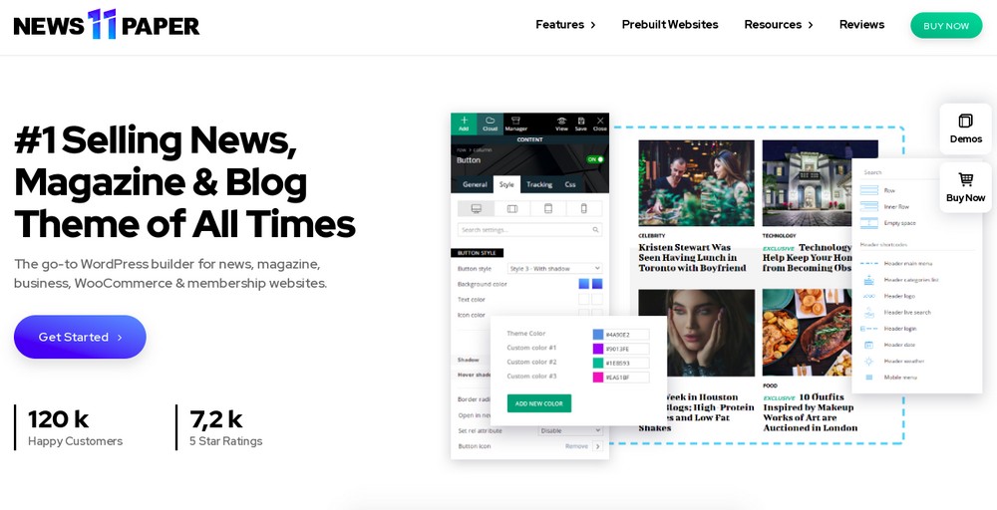Select the tablet landscape viewport icon
Viewport: 997px width, 510px height.
[511, 208]
